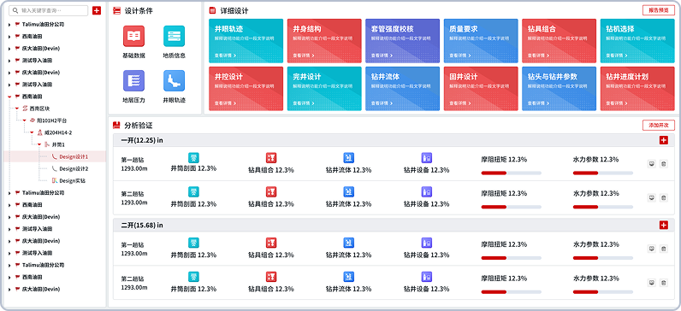Click the 添加开次 button
Screen dimensions: 681x311
[659, 126]
